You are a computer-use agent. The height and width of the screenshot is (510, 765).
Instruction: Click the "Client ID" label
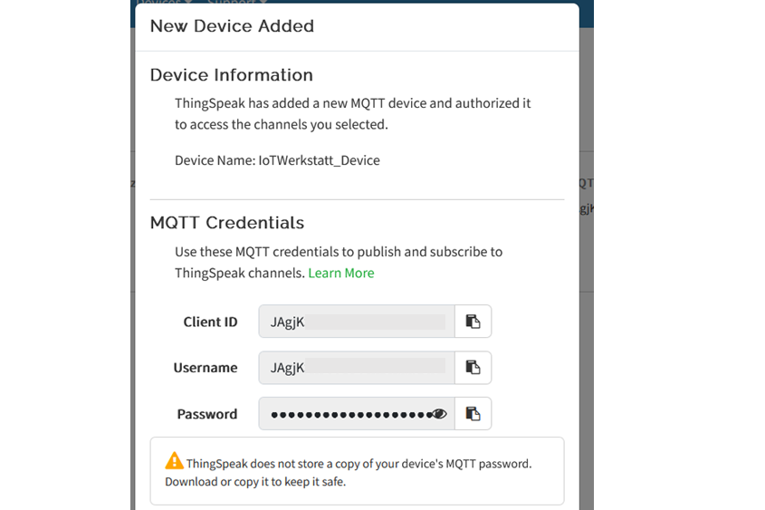[210, 322]
